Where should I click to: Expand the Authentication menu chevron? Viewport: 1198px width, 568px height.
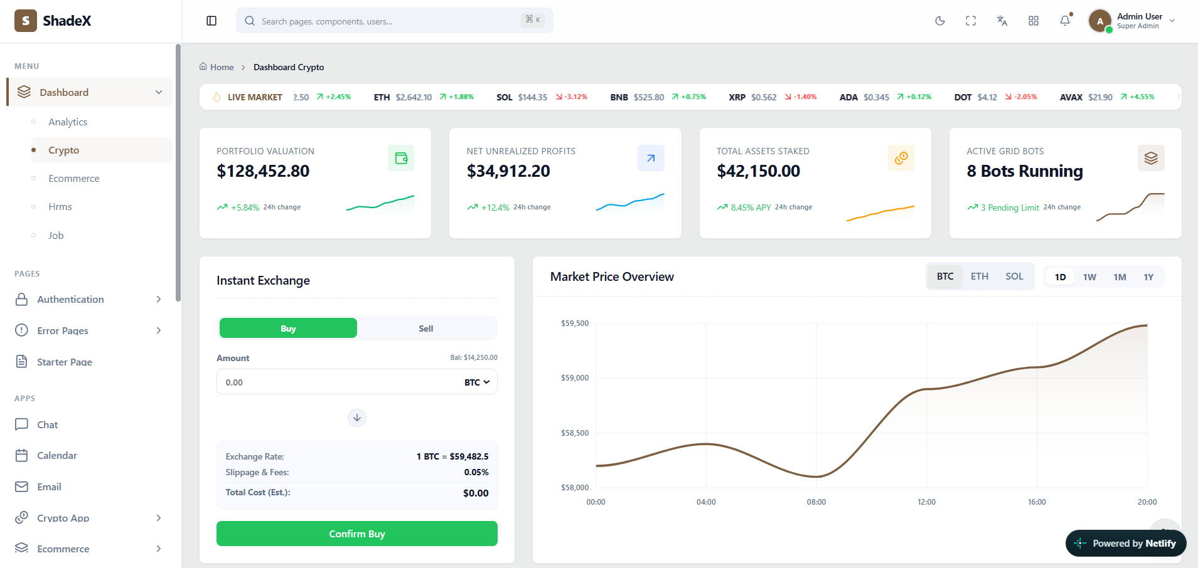tap(159, 299)
